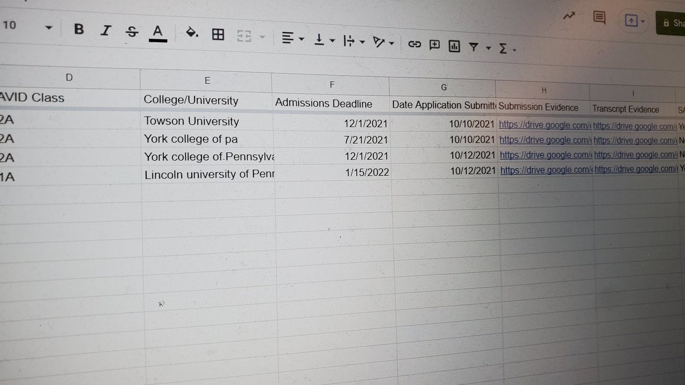Click the green Share button

[671, 23]
